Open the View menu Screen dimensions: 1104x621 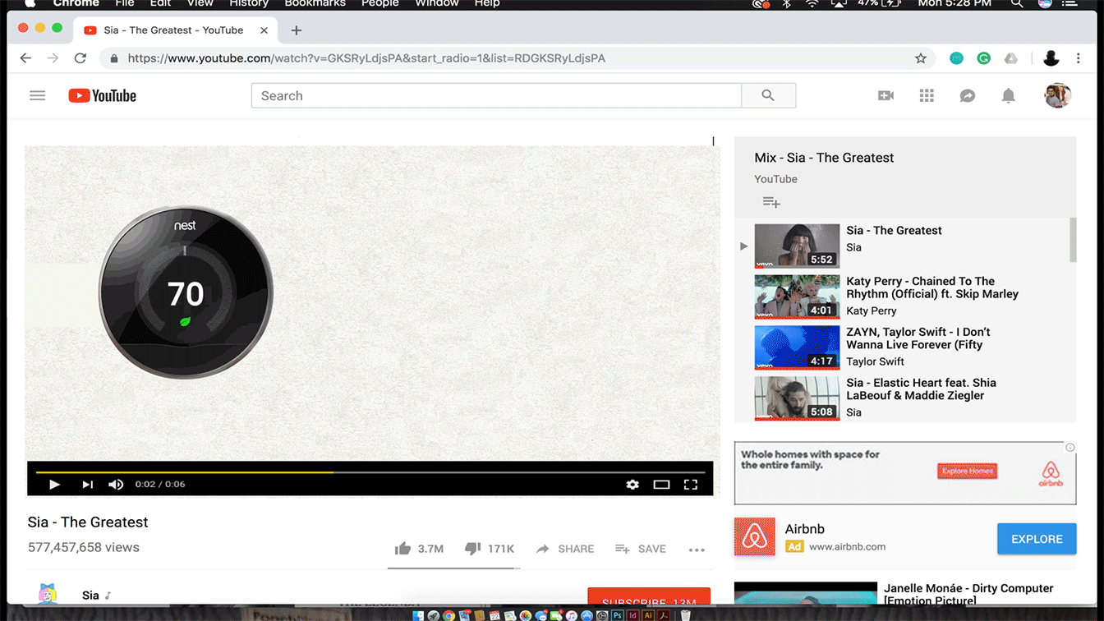200,3
